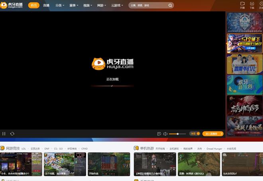Toggle the 弹幕 switch in player bar
263x181 pixels.
point(195,134)
